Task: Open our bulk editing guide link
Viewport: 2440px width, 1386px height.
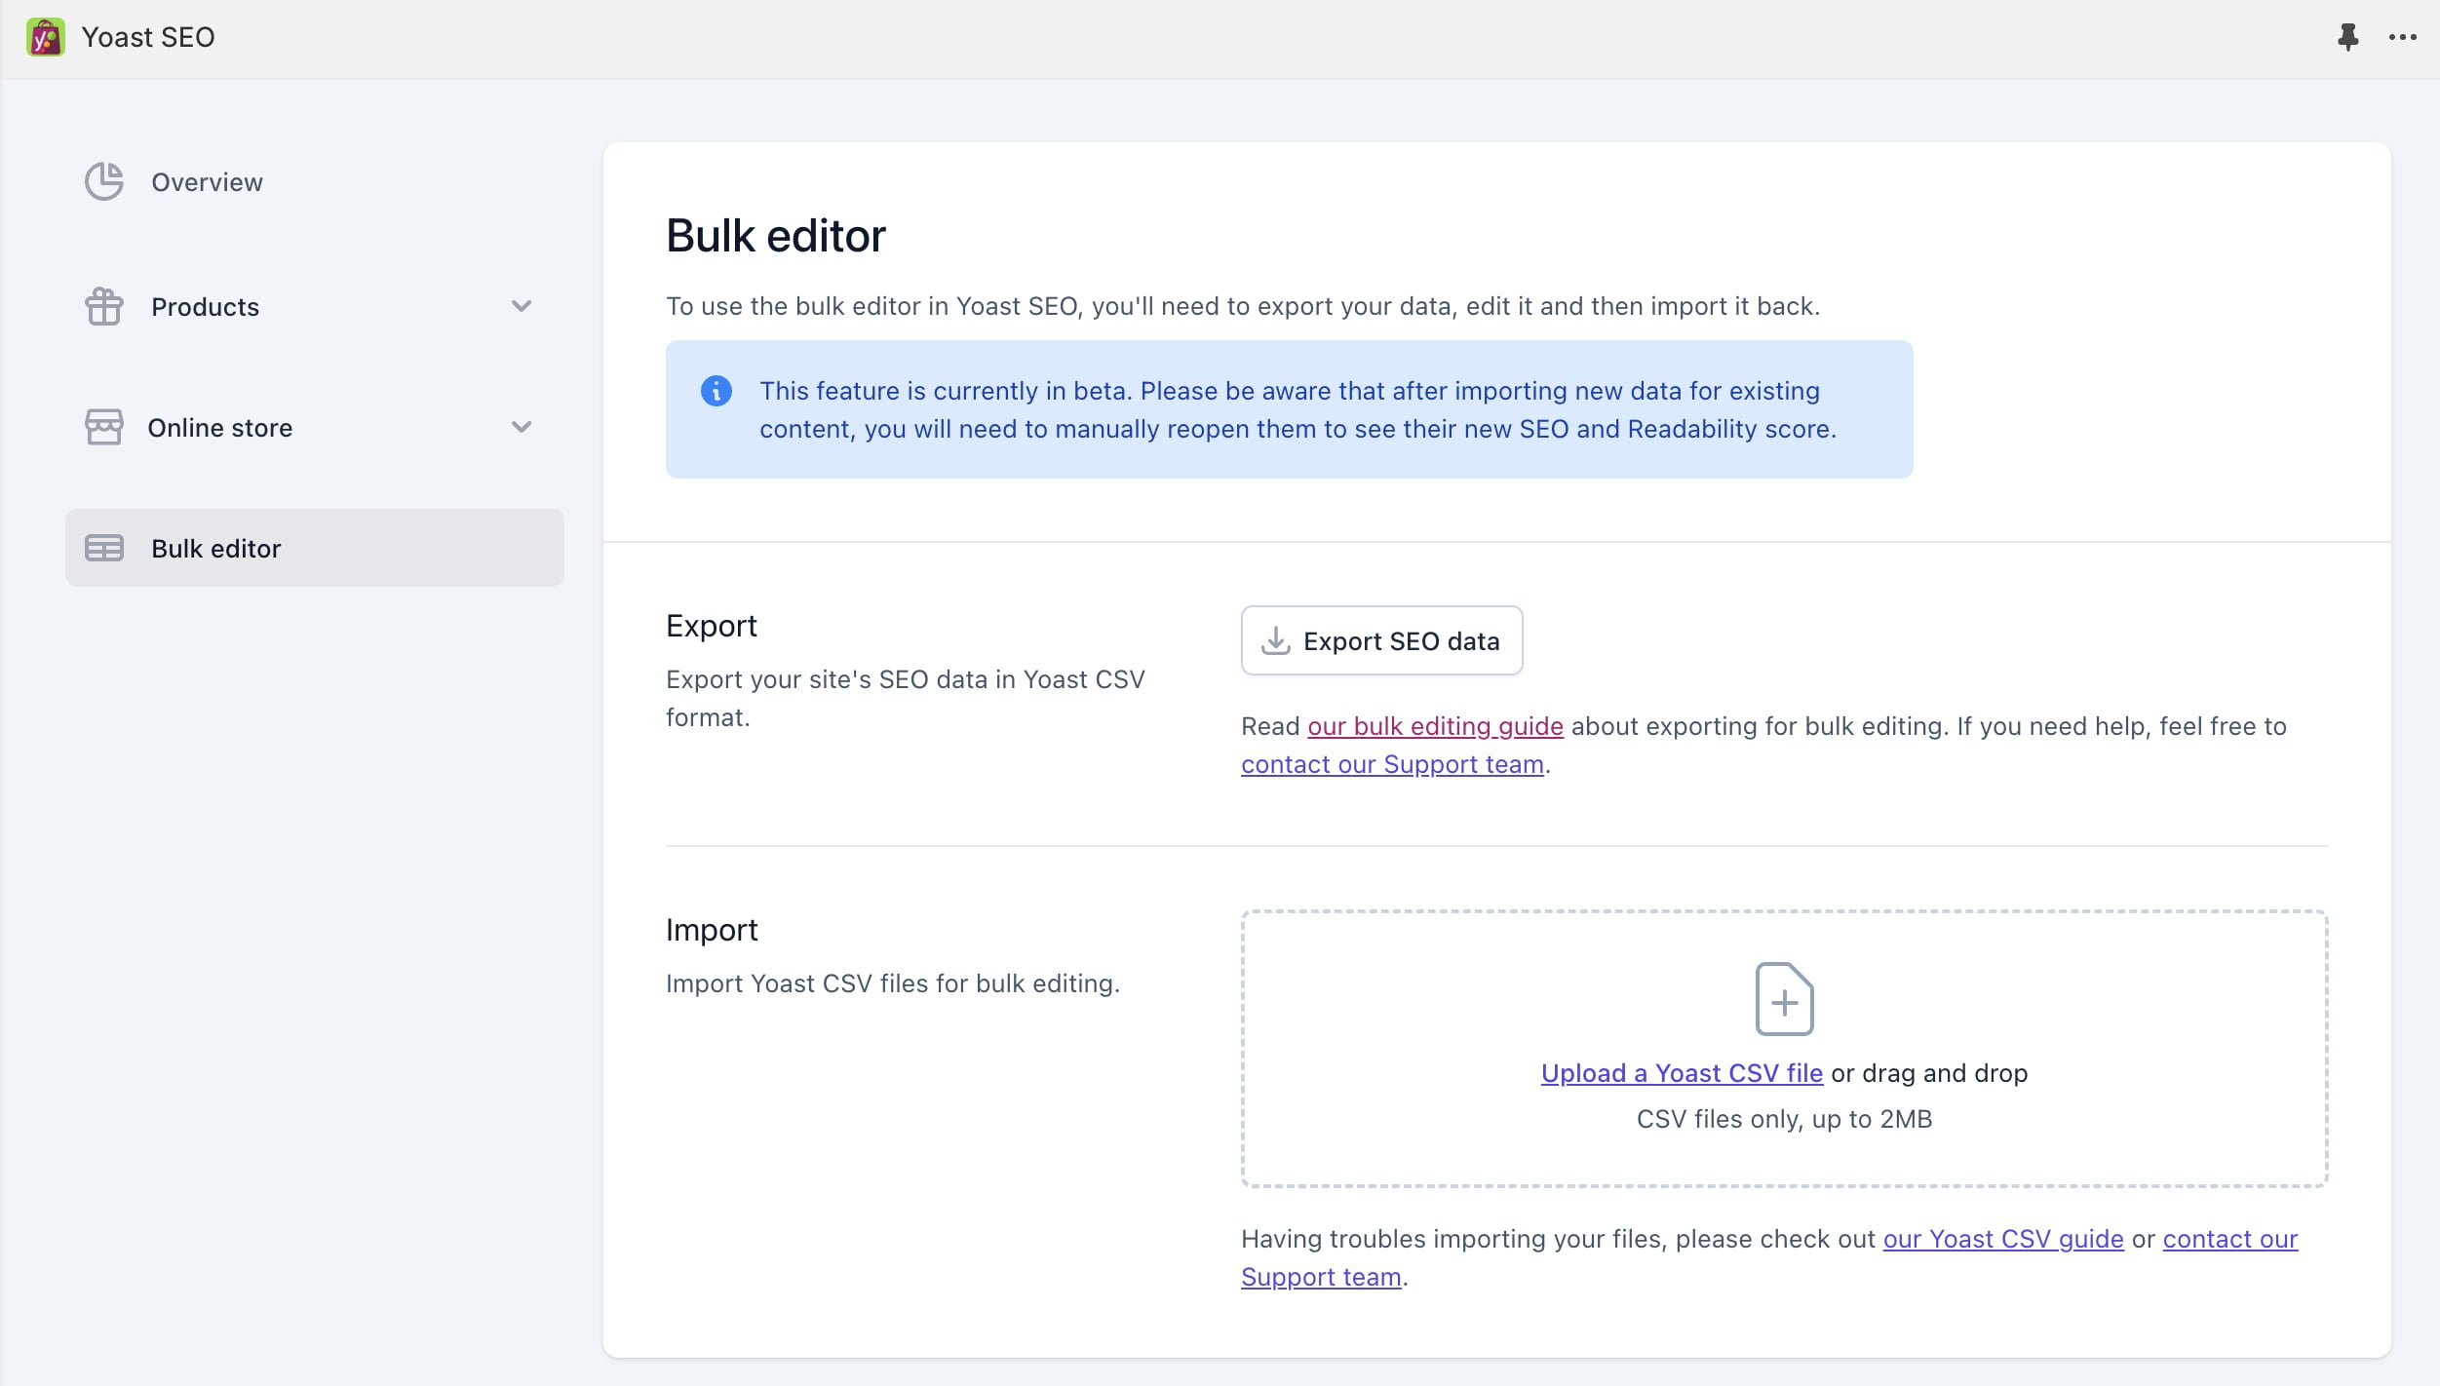Action: click(1435, 726)
